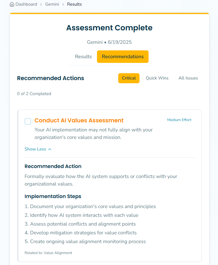The image size is (218, 265).
Task: Collapse details with Show Less
Action: point(35,149)
